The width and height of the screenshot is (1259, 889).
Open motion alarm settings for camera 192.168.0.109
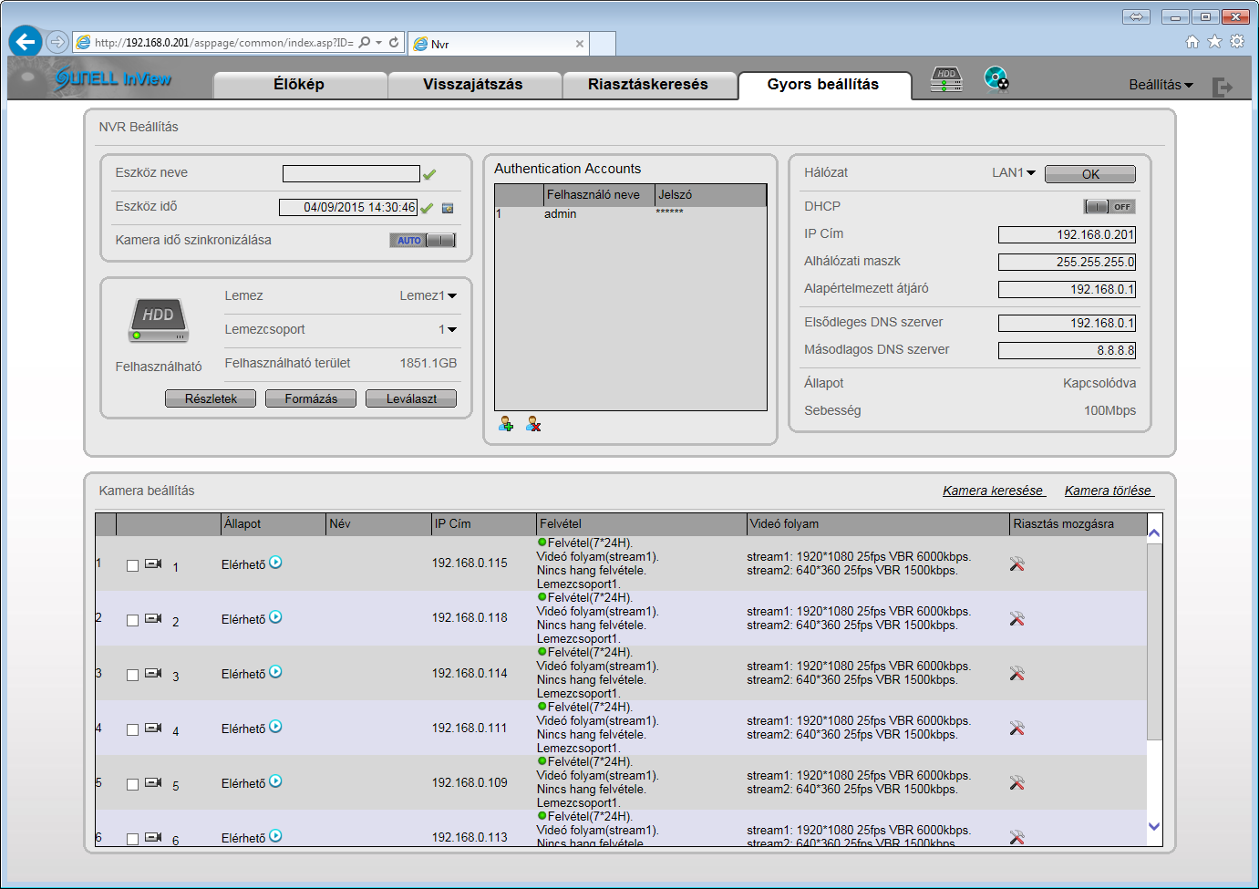(x=1017, y=783)
